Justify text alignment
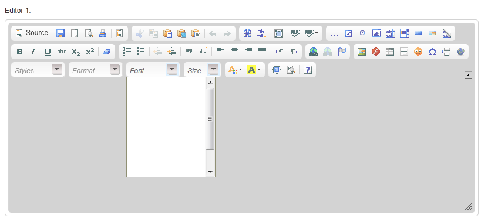Viewport: 481px width, 222px height. (x=263, y=52)
